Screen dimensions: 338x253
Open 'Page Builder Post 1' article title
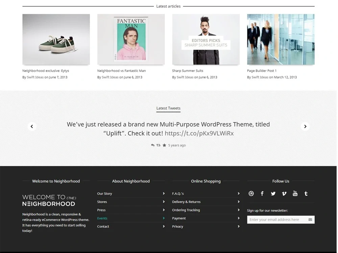(262, 71)
